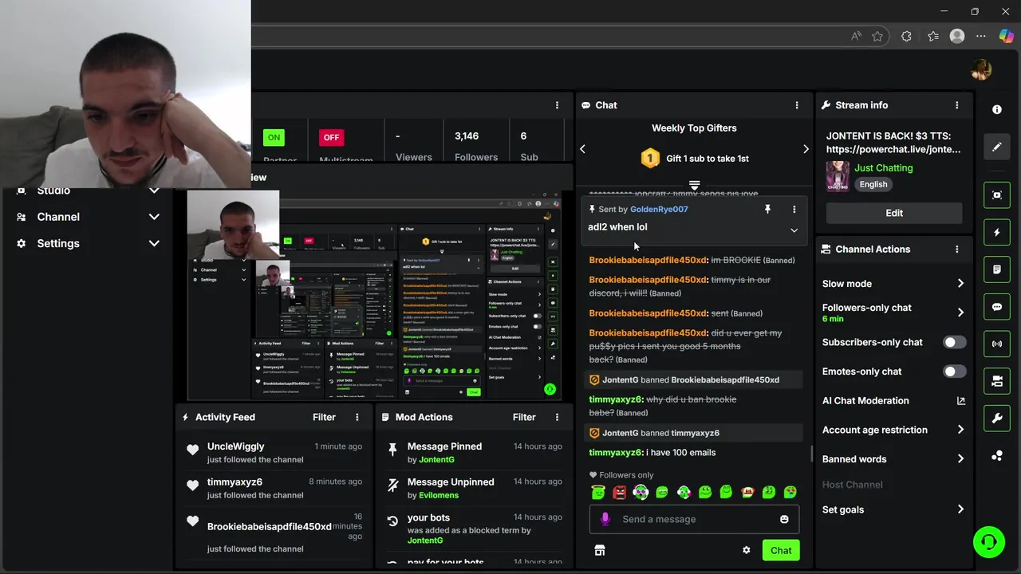This screenshot has width=1021, height=574.
Task: Open AI Chat Moderation external link
Action: click(x=960, y=401)
